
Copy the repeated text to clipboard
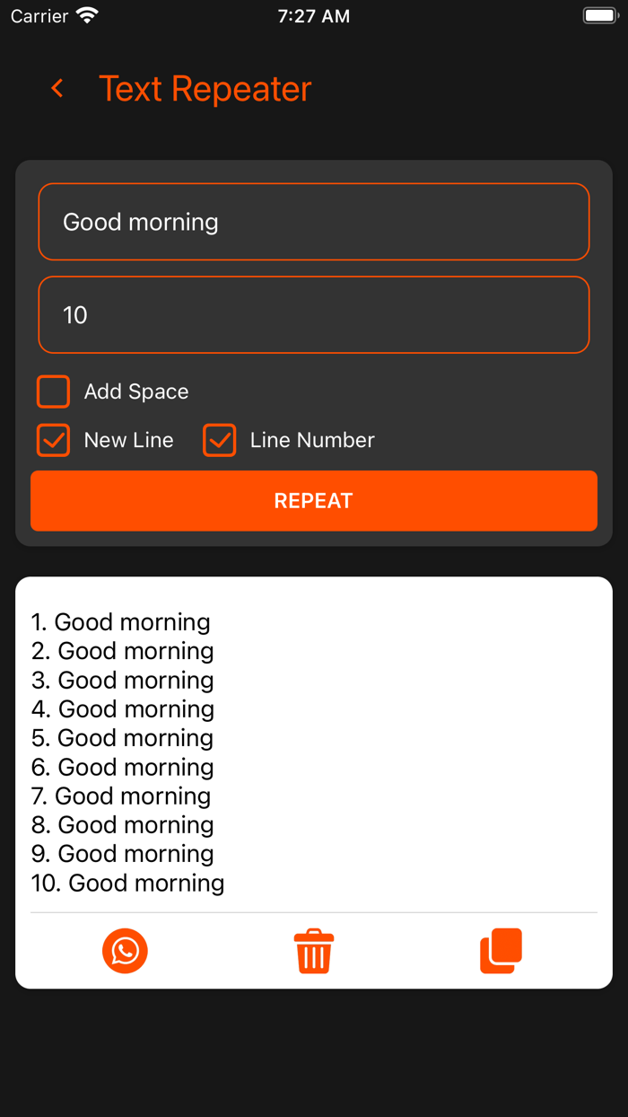(x=501, y=951)
